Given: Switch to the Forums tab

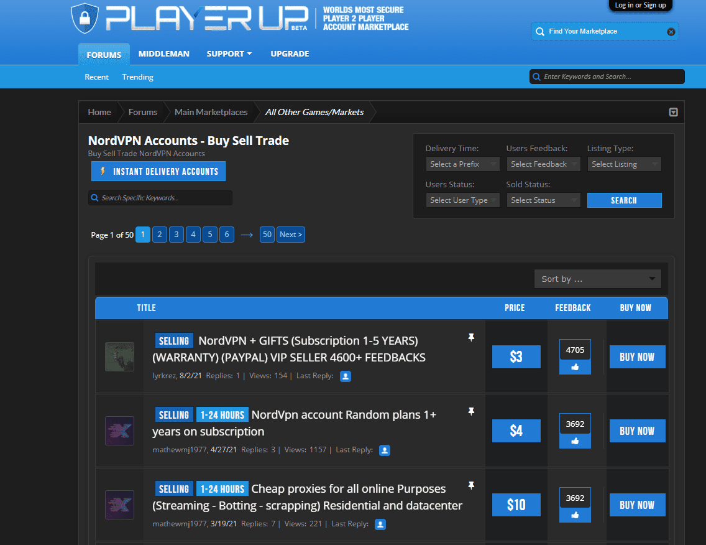Looking at the screenshot, I should [x=104, y=55].
